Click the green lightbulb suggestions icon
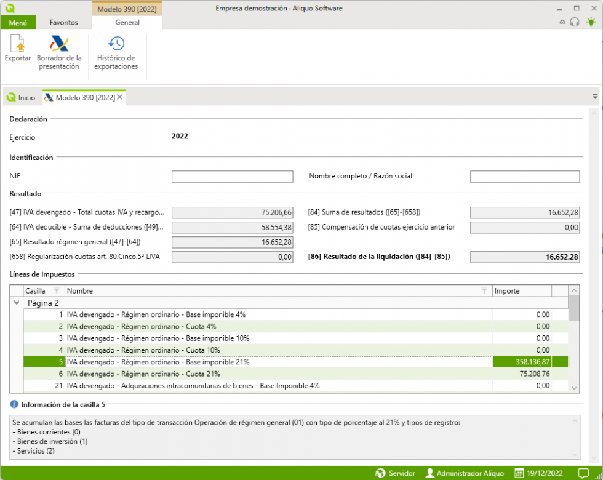The width and height of the screenshot is (603, 480). [593, 22]
